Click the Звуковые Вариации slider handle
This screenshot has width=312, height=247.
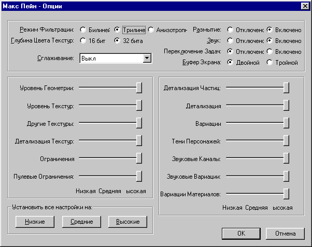[286, 176]
